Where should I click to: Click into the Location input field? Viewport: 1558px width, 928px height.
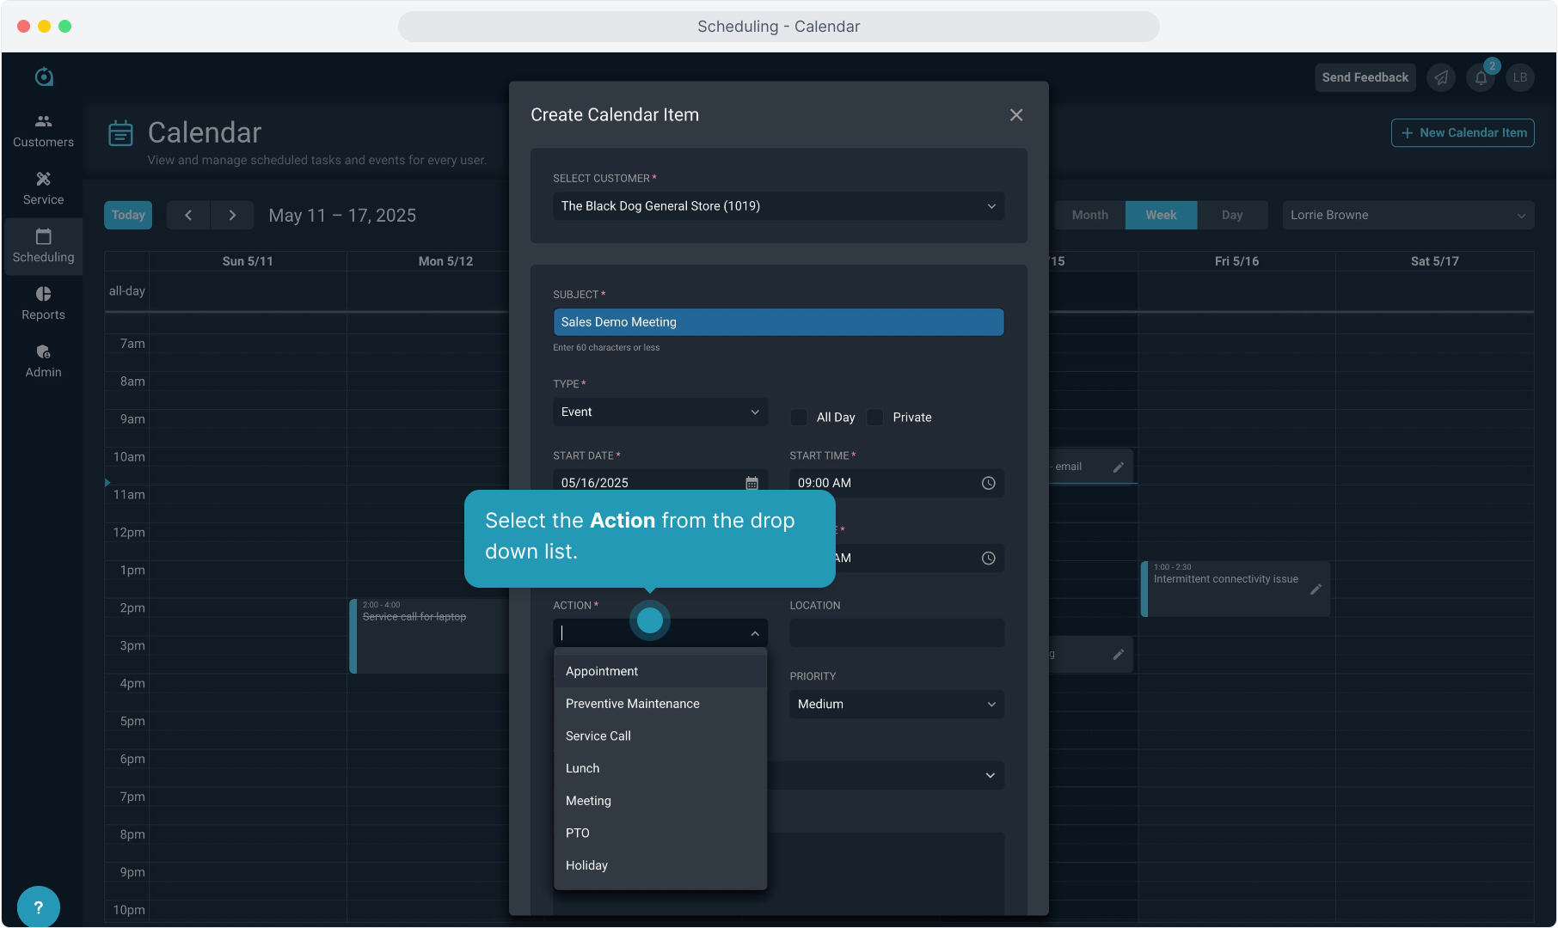tap(896, 633)
